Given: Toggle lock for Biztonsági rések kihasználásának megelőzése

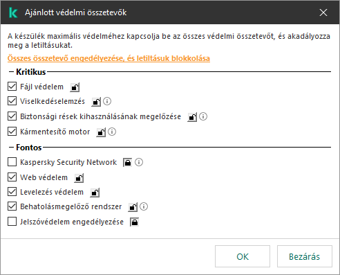Looking at the screenshot, I should [x=192, y=117].
